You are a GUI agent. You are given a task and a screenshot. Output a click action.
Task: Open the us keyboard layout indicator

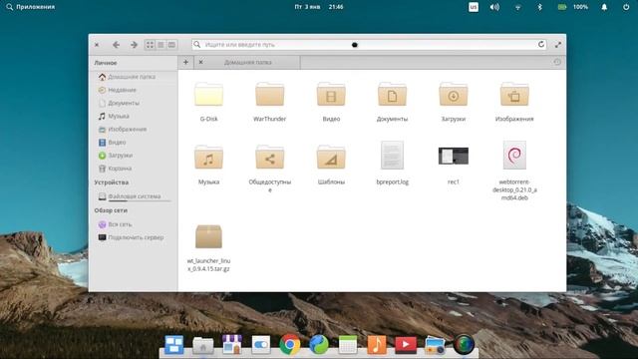[474, 7]
